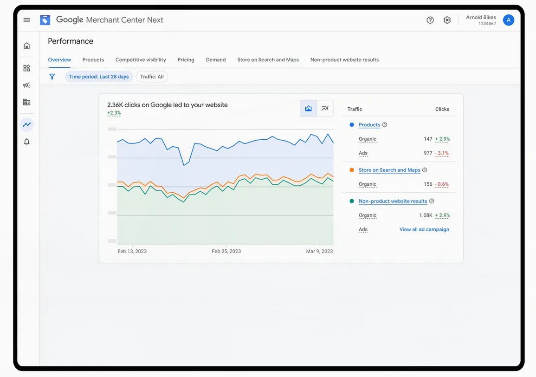The width and height of the screenshot is (536, 377).
Task: Open the Marketing megaphone icon in sidebar
Action: coord(26,85)
